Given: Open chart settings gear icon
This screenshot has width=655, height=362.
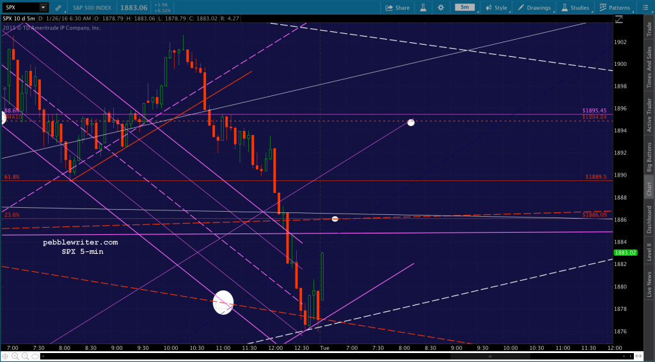Looking at the screenshot, I should (441, 8).
